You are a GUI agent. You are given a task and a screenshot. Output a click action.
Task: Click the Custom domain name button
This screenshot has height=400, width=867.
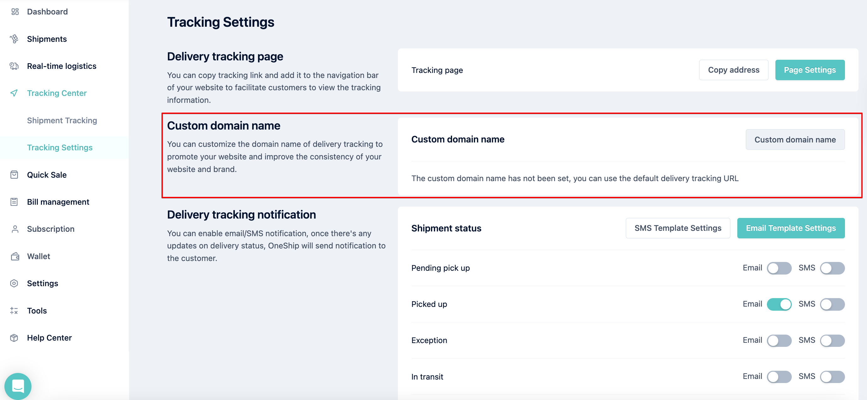point(795,140)
